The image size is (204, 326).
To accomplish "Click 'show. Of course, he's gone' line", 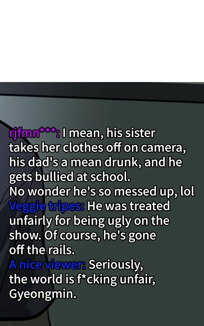I will click(x=82, y=235).
